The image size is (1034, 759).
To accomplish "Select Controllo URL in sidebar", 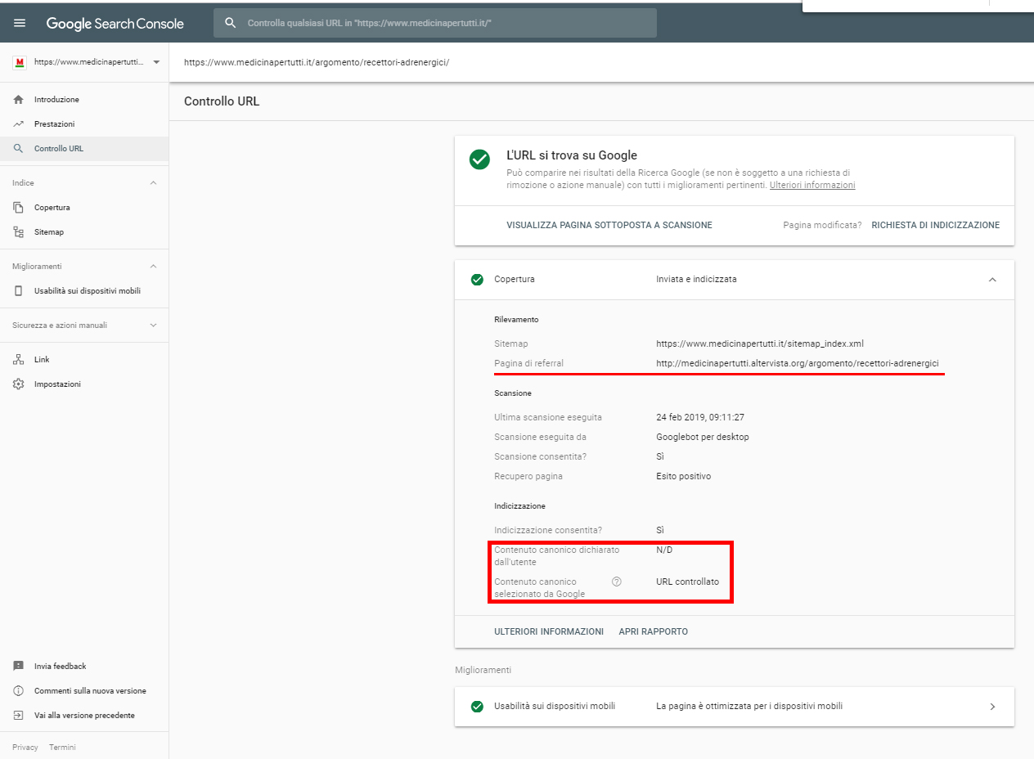I will [84, 149].
